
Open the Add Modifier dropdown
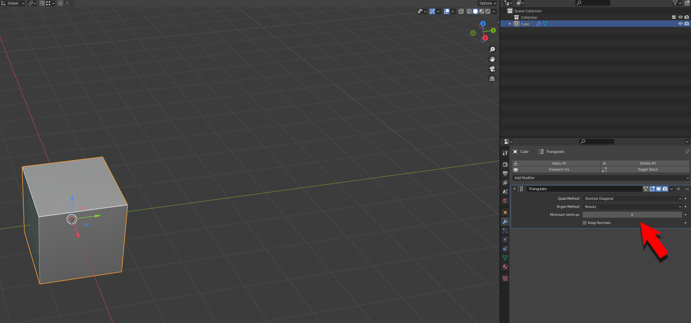601,178
